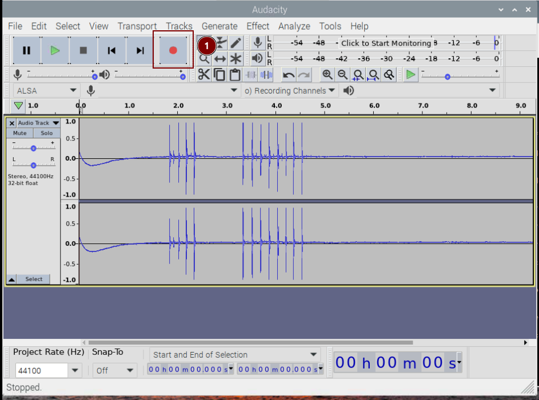This screenshot has width=539, height=400.
Task: Start recording with the red Record button
Action: (x=173, y=50)
